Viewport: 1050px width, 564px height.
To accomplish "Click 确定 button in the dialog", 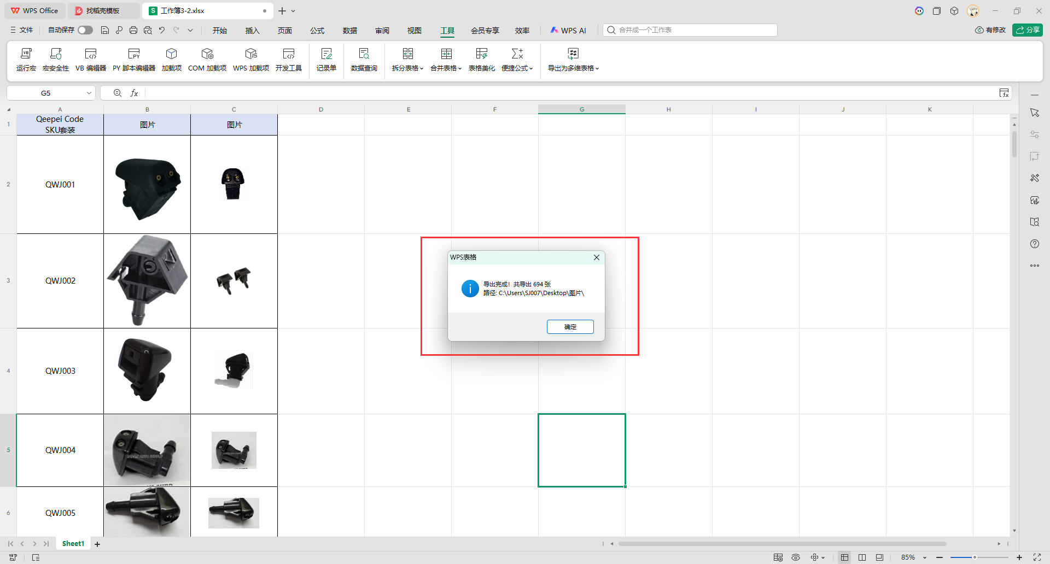I will point(570,327).
